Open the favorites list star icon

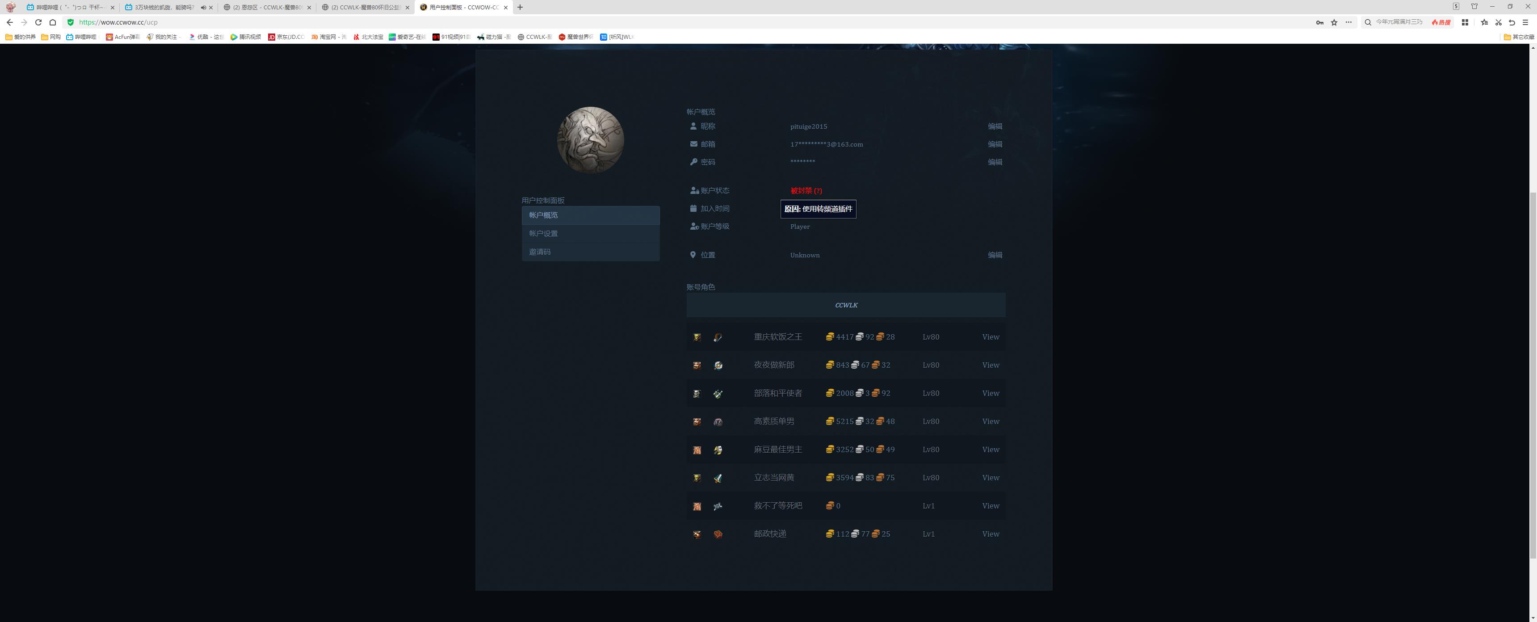point(1484,23)
